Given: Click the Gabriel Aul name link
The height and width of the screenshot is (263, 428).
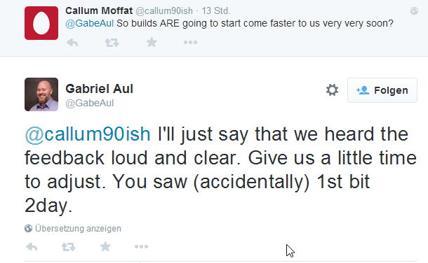Looking at the screenshot, I should click(x=100, y=89).
